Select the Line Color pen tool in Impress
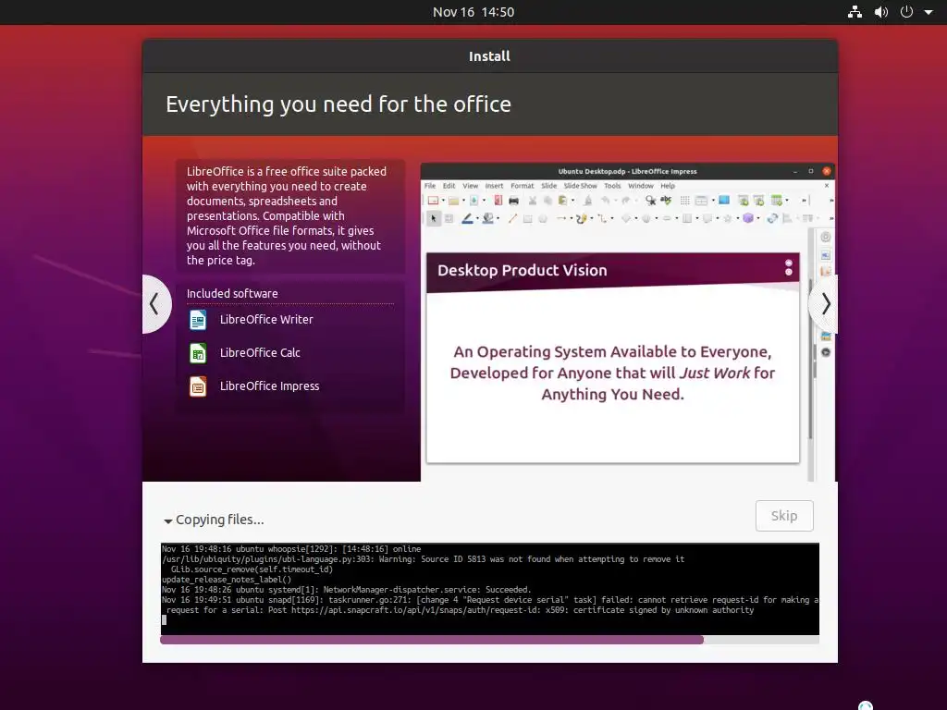Screen dimensions: 947x710 pos(467,218)
